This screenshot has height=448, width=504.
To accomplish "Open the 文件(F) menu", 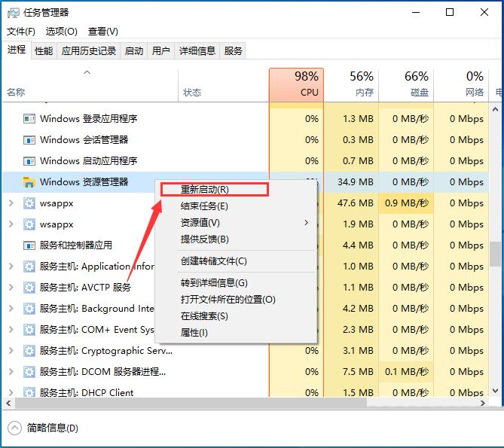I will click(21, 32).
